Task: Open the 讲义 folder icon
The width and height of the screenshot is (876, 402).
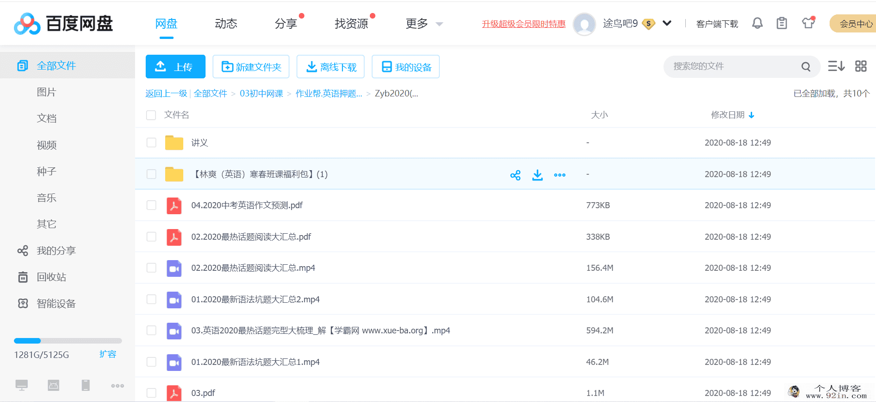Action: coord(174,143)
